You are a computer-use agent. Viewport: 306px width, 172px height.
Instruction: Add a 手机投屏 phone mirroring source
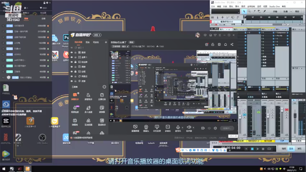click(157, 128)
